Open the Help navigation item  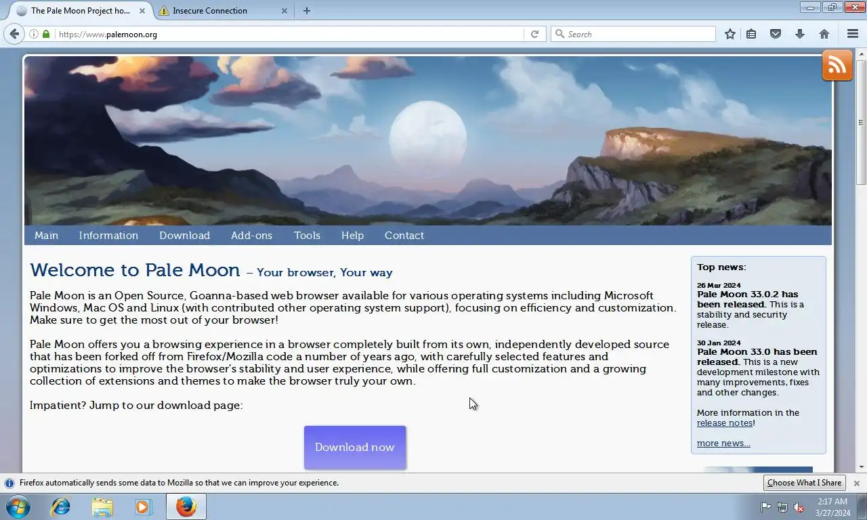[x=352, y=236]
